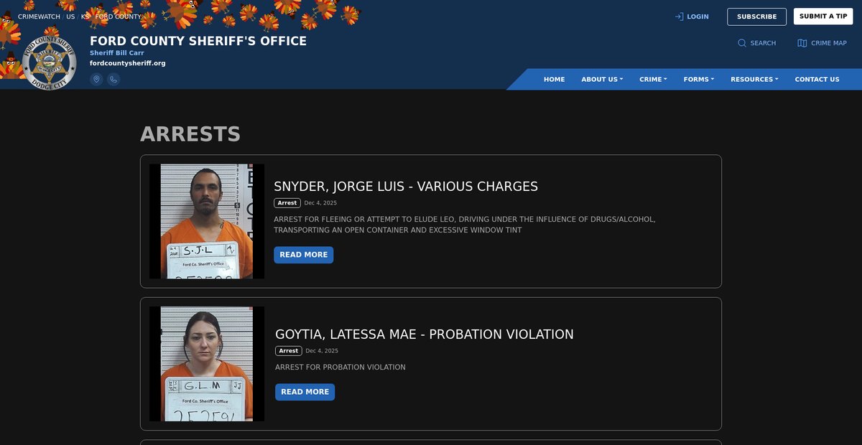Click the KS breadcrumb link
Viewport: 862px width, 445px height.
point(85,17)
